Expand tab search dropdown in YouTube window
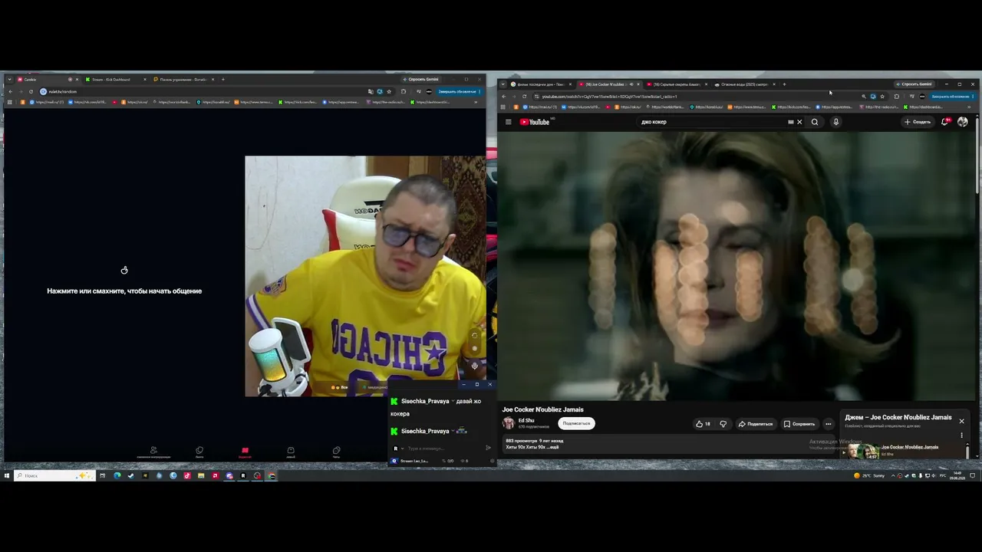Screen dimensions: 982x552 [503, 84]
